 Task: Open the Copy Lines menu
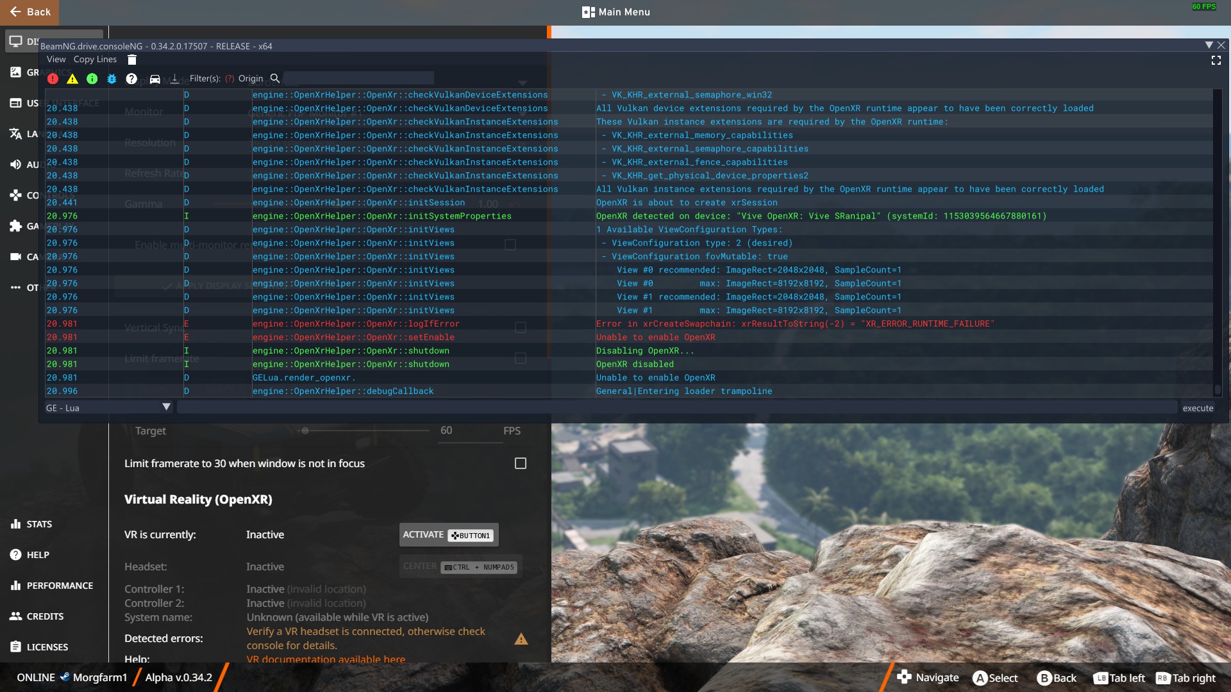click(x=95, y=60)
